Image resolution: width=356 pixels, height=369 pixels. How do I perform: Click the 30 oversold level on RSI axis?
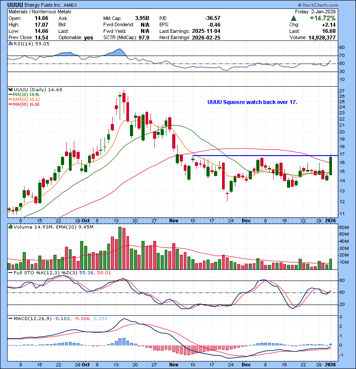[342, 71]
